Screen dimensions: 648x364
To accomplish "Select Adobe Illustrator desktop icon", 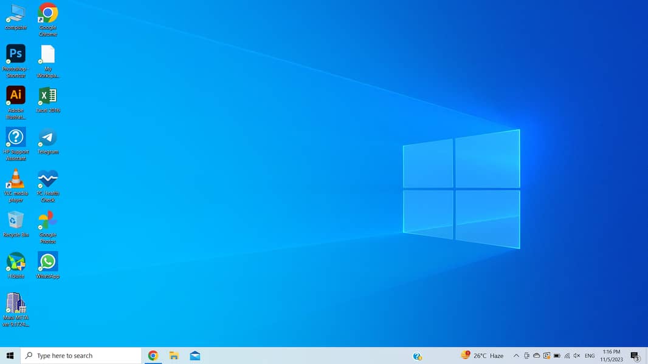I will (x=16, y=96).
